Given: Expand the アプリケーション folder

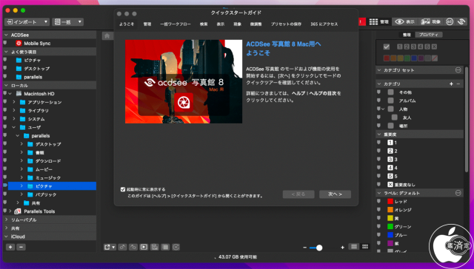Looking at the screenshot, I should pyautogui.click(x=14, y=102).
